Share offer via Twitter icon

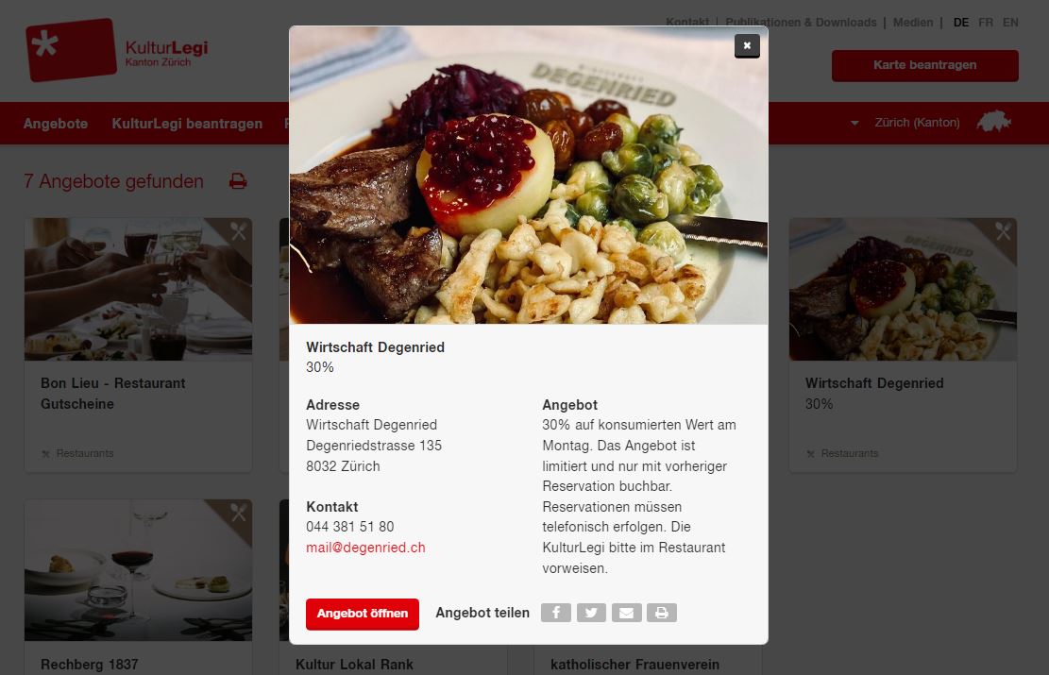pos(591,613)
